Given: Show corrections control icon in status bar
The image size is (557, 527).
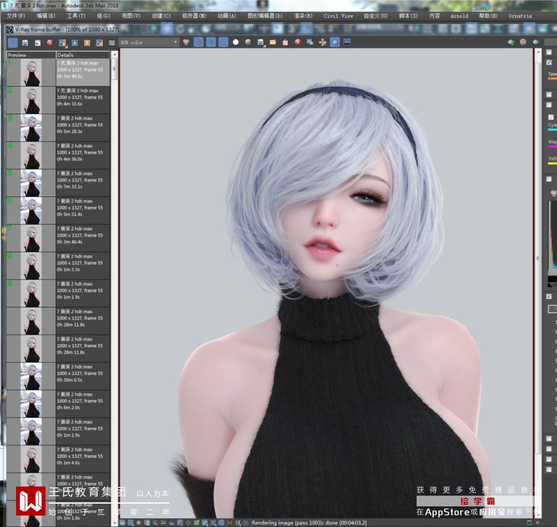Looking at the screenshot, I should pyautogui.click(x=123, y=522).
